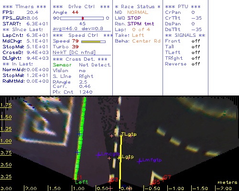239x191 pixels.
Task: Click the Race Status panel header
Action: click(138, 7)
